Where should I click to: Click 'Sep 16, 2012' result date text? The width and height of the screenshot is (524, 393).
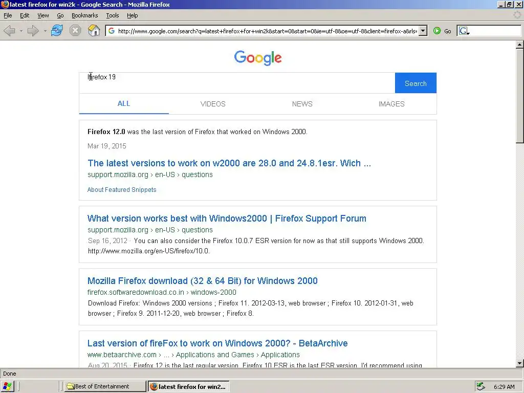tap(107, 241)
